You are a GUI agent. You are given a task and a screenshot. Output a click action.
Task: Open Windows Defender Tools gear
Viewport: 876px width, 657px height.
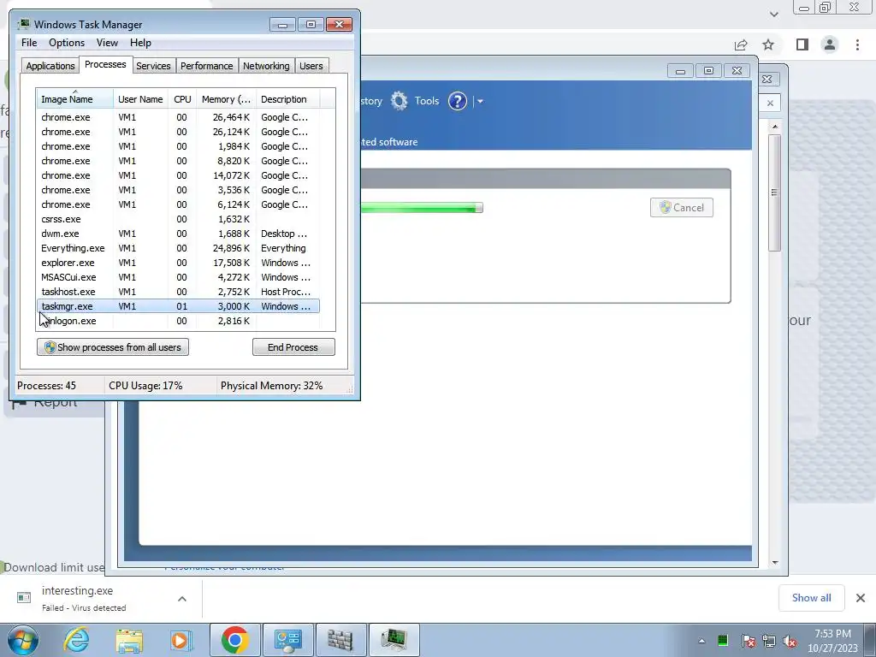399,101
